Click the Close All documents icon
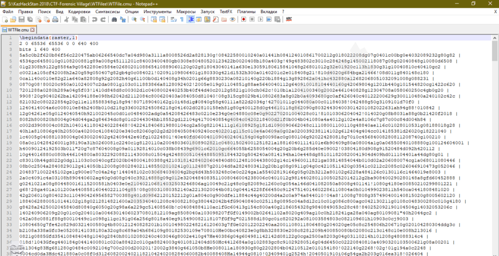 [46, 19]
